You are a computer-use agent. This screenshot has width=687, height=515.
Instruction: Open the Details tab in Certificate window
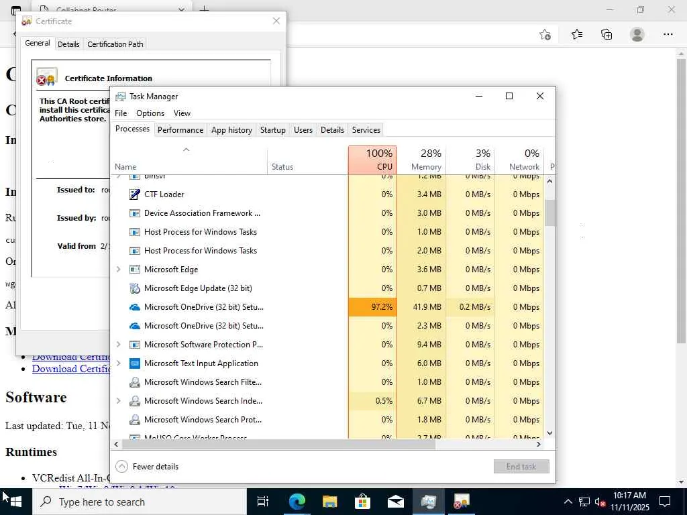68,44
